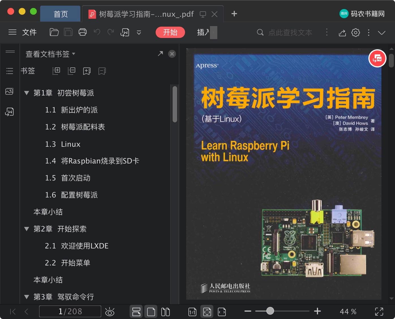Open settings with the gear icon

pos(356,33)
